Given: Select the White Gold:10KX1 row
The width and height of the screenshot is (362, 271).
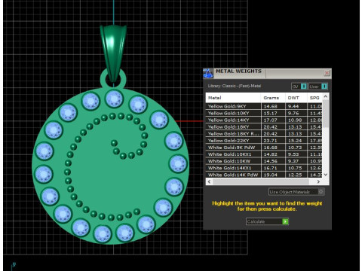Looking at the screenshot, I should pos(264,154).
